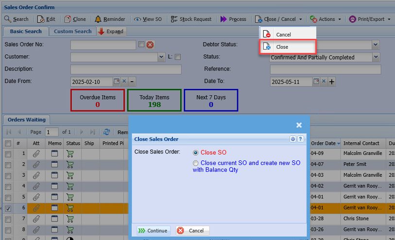Screen dimensions: 395x240
Task: Go to previous page of grid
Action: pos(19,132)
